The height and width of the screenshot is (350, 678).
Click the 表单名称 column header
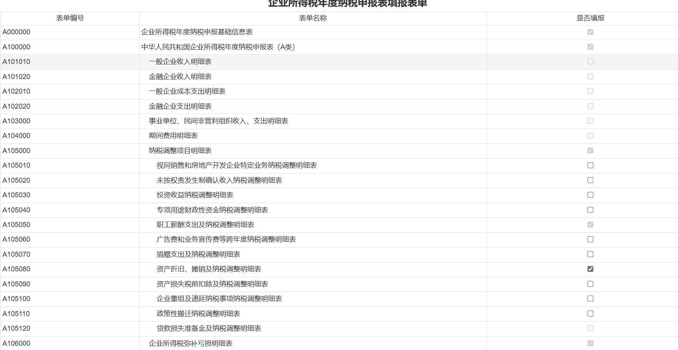click(x=313, y=18)
